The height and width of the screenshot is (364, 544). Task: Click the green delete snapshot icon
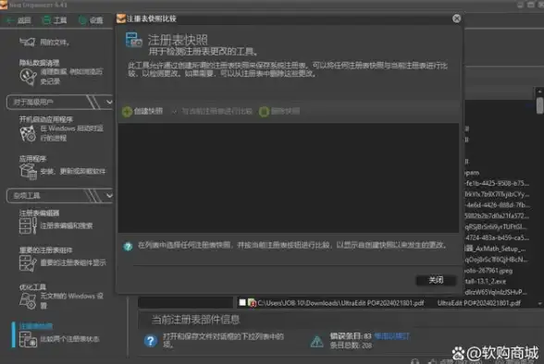(x=264, y=111)
